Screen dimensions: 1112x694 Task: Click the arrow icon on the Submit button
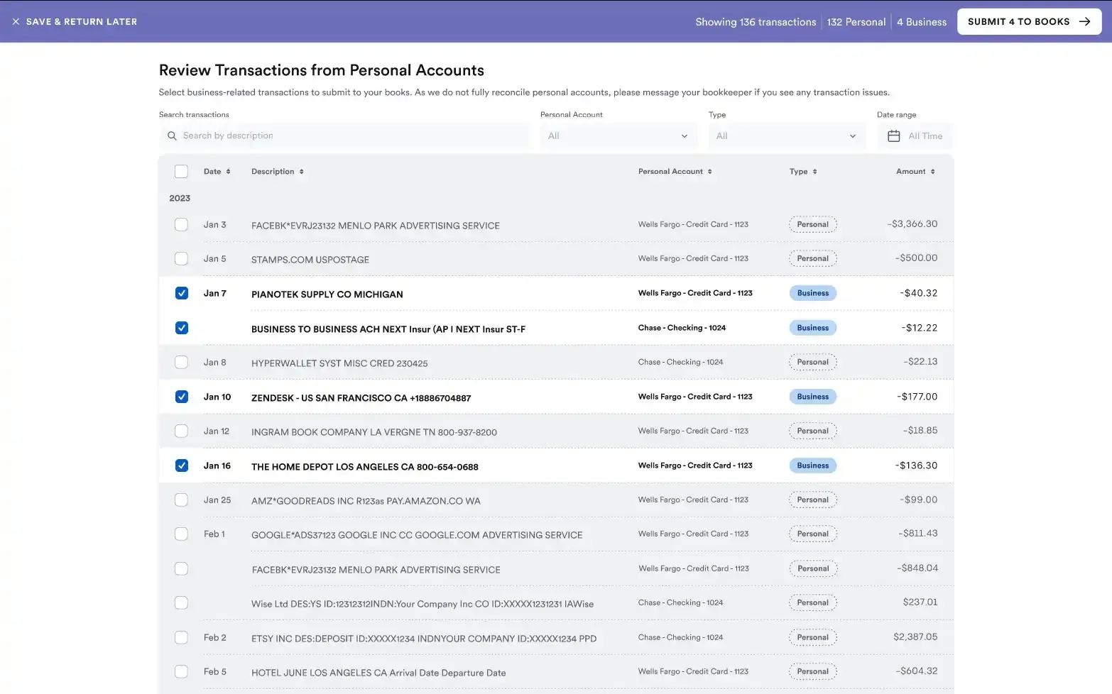point(1084,21)
